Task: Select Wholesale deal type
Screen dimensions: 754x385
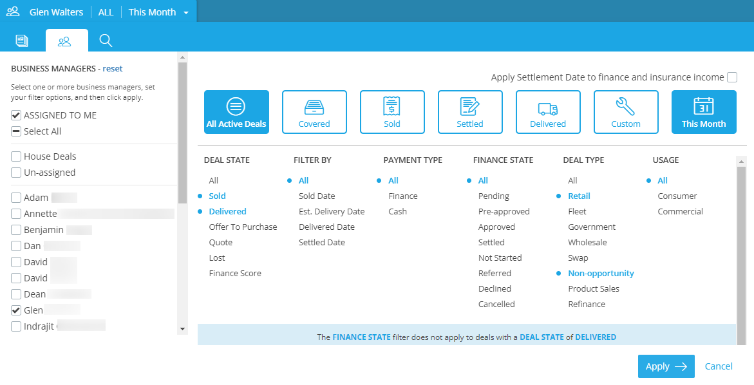Action: pos(588,242)
